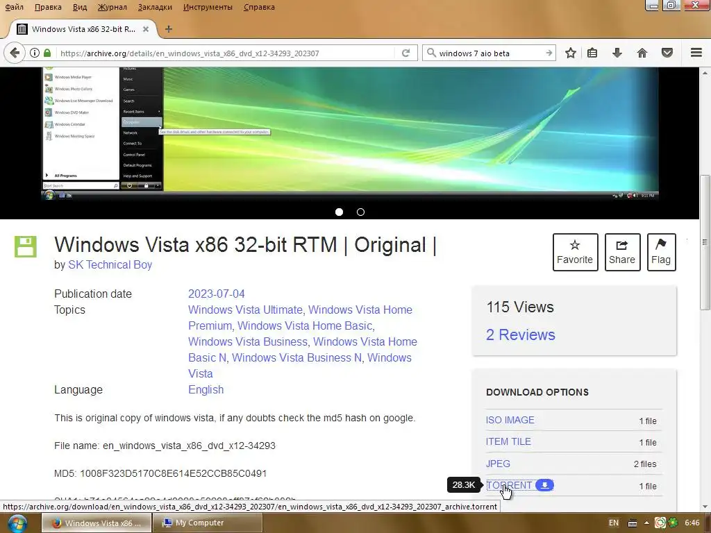Screen dimensions: 711x533
Task: Open the Закладки menu
Action: point(155,7)
